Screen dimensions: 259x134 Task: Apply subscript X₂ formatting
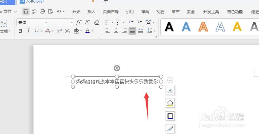tap(67, 31)
